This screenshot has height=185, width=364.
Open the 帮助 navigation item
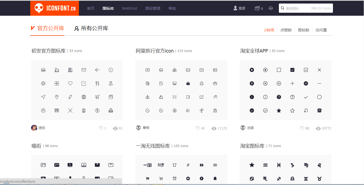click(172, 8)
